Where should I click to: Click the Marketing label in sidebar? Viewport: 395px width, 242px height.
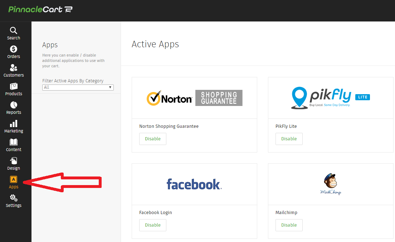[14, 131]
